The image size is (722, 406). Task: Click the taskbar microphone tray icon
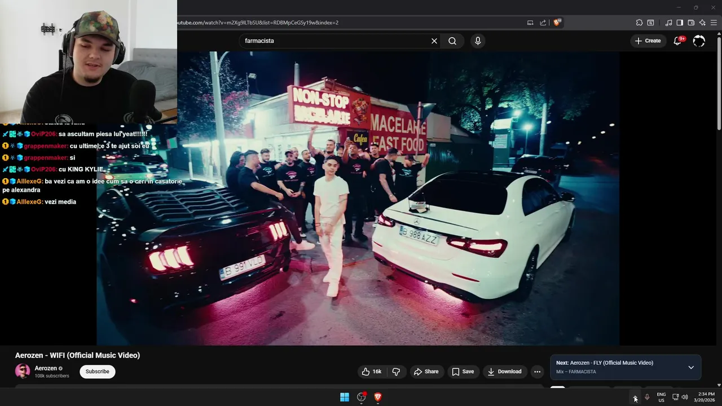(x=647, y=397)
